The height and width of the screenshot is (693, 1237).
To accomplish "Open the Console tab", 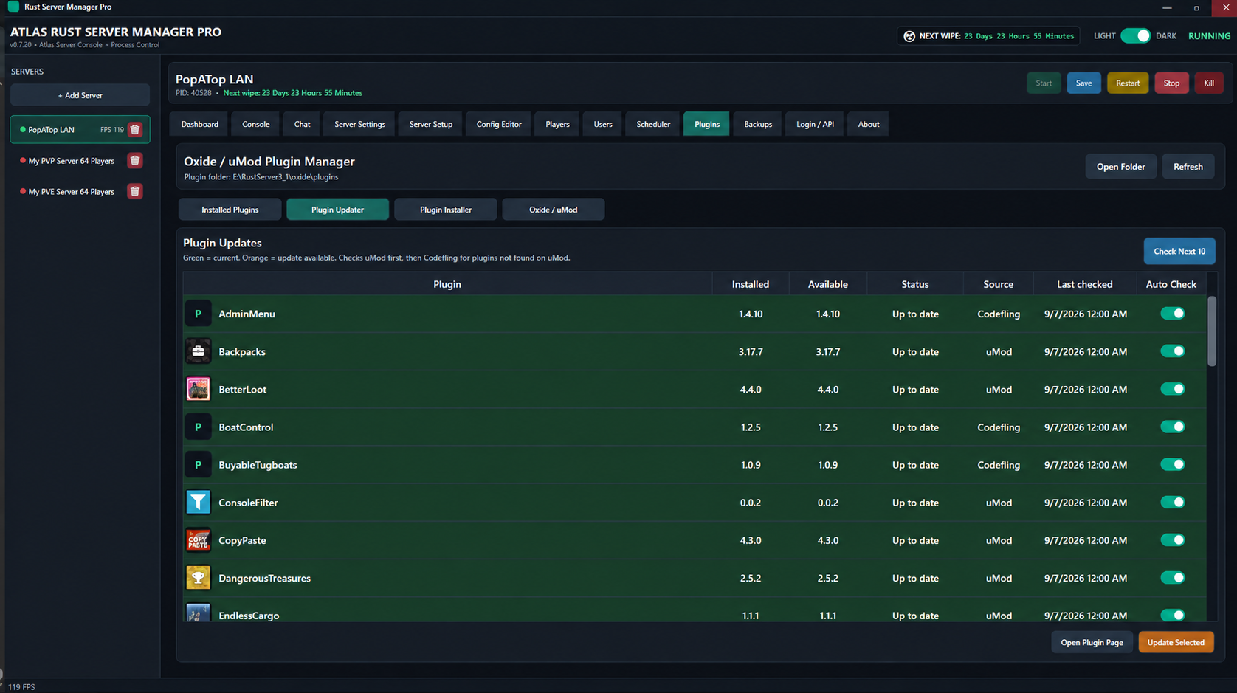I will point(256,124).
